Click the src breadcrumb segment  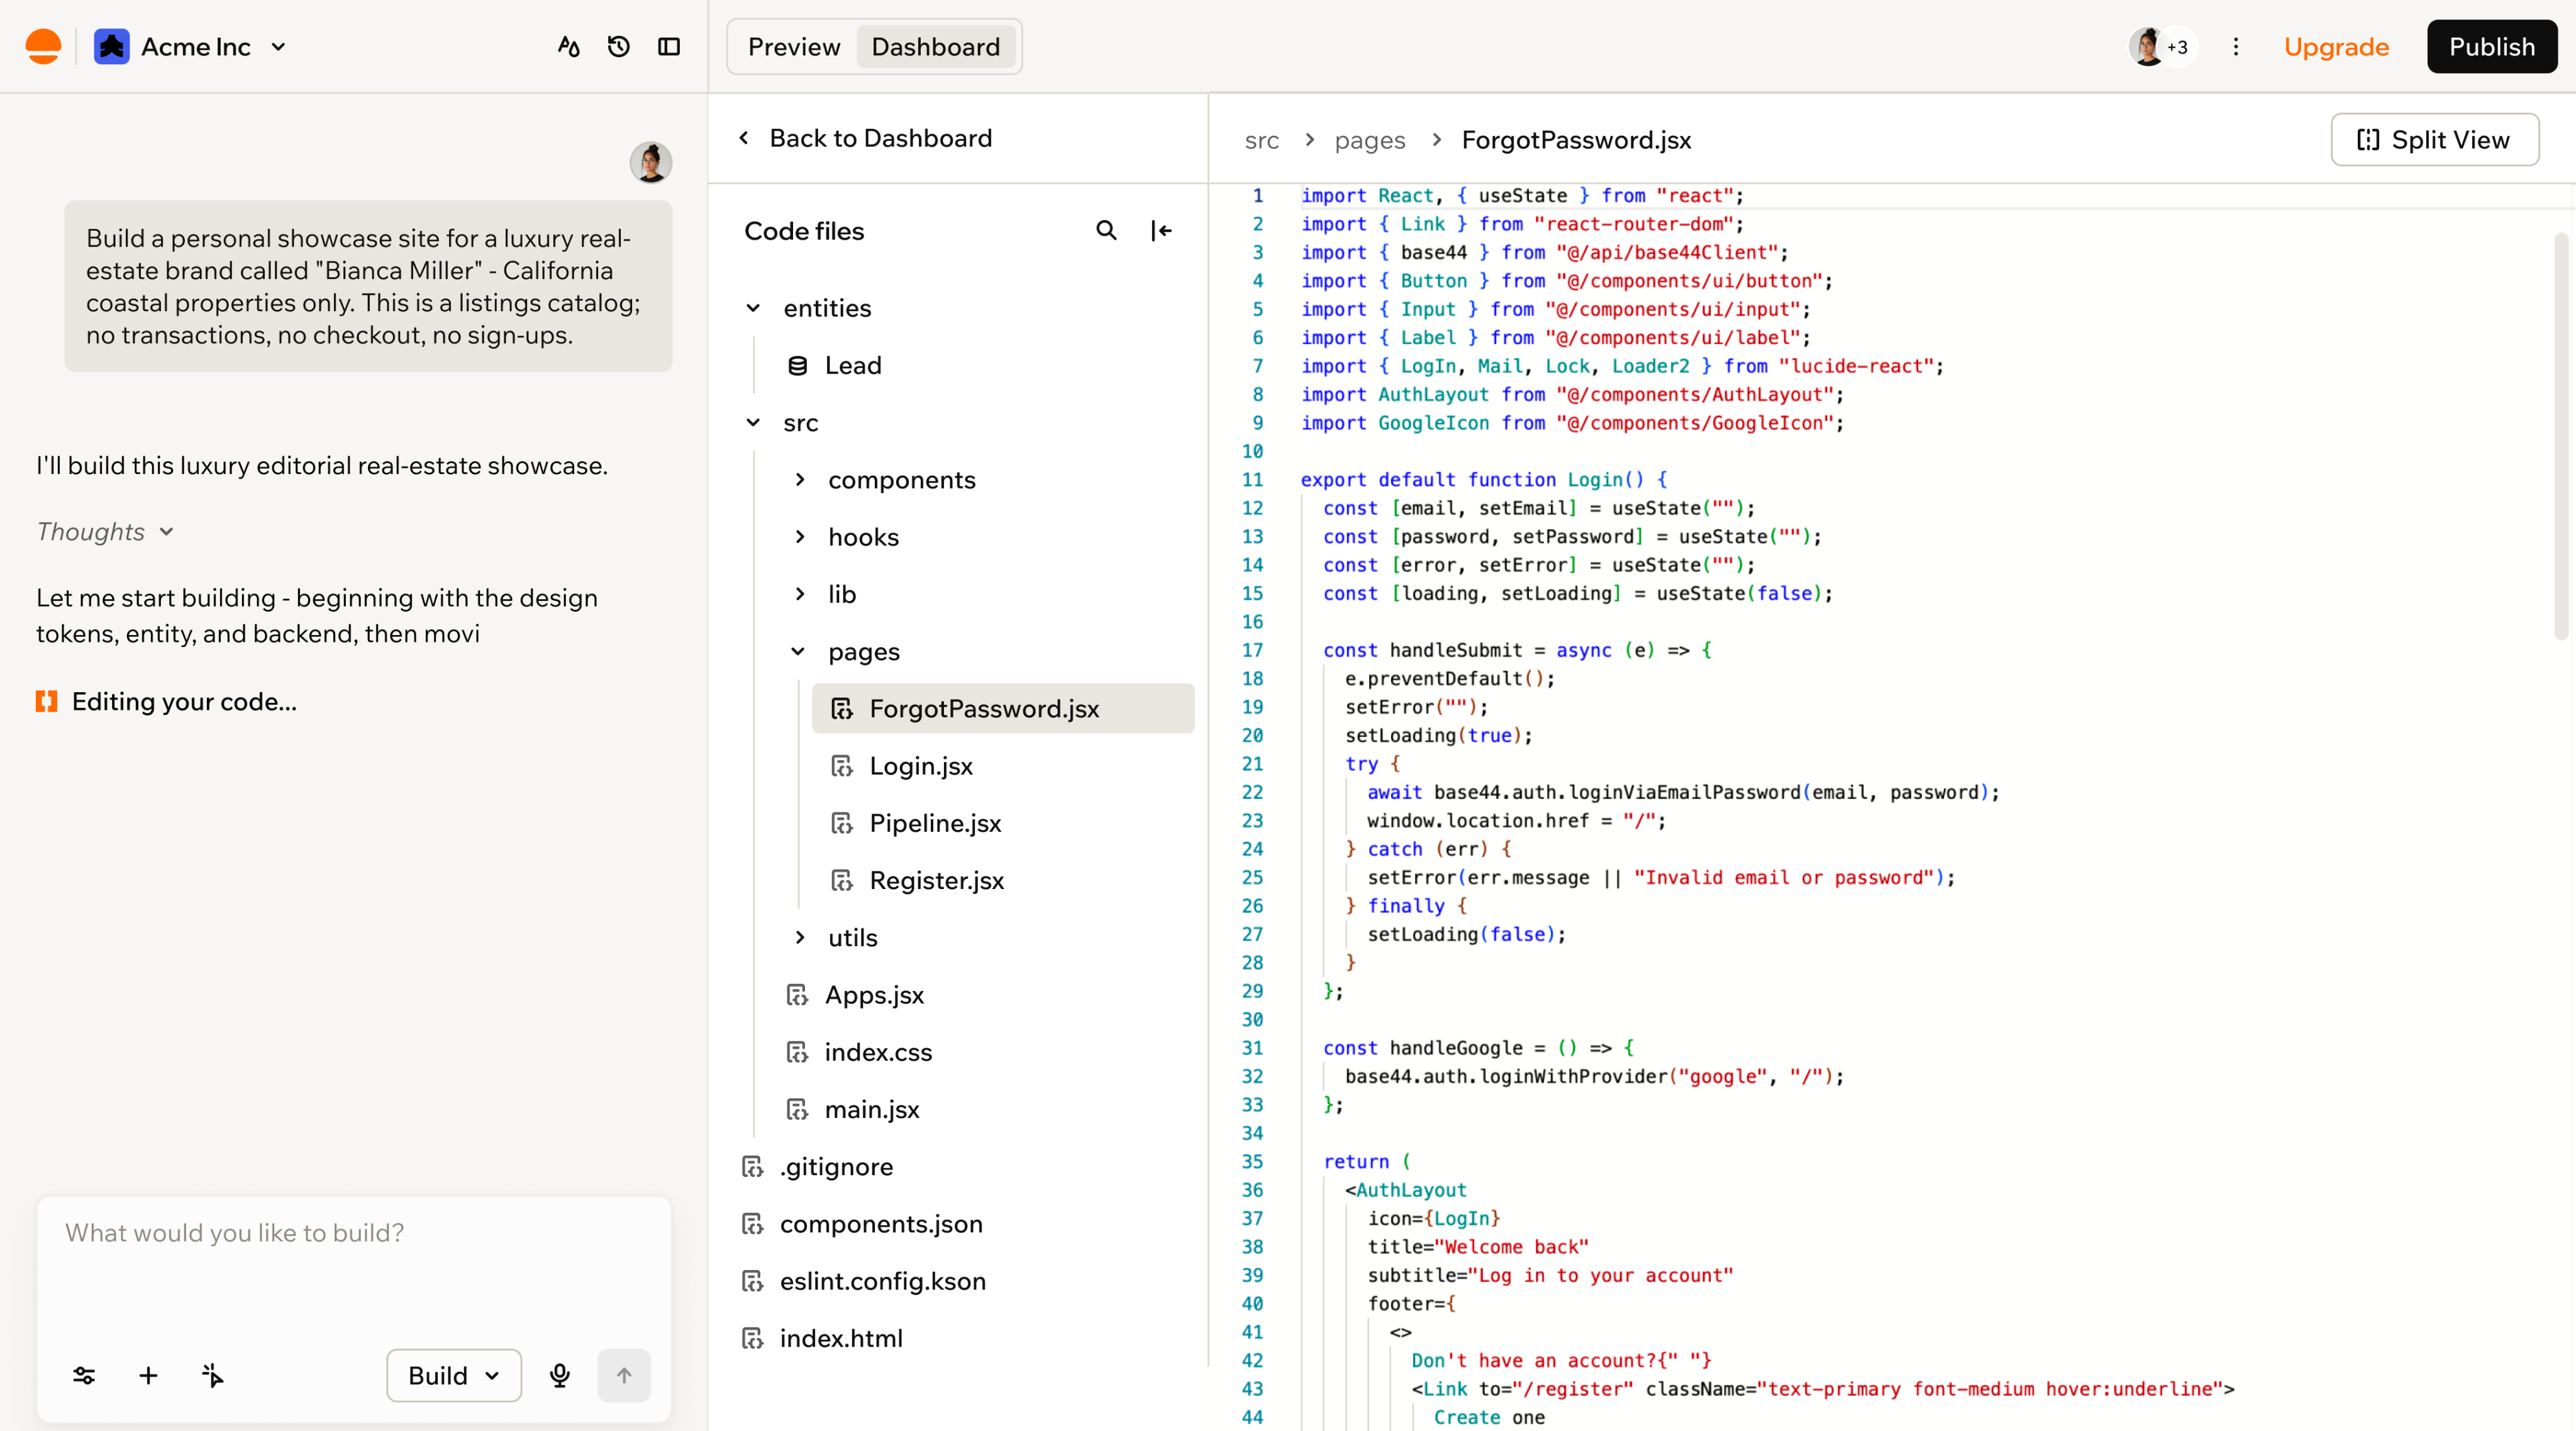pyautogui.click(x=1261, y=140)
